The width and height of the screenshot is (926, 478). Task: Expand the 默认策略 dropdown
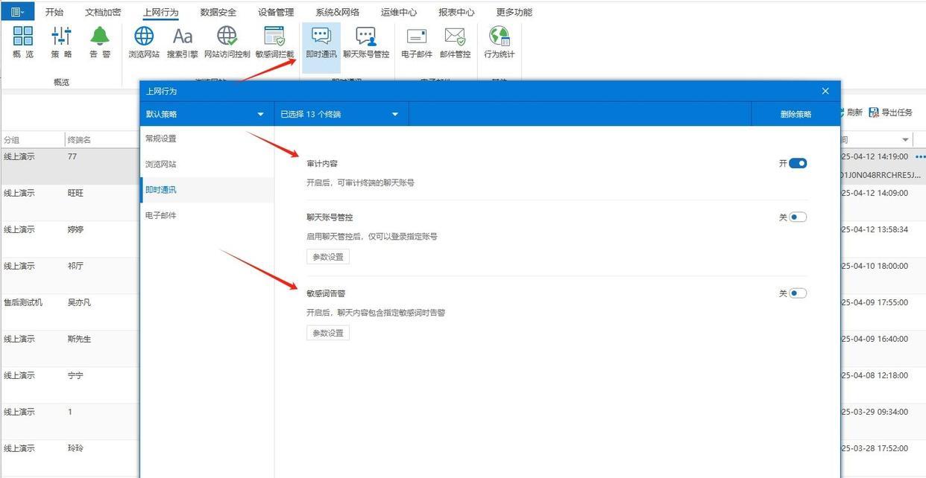(206, 114)
